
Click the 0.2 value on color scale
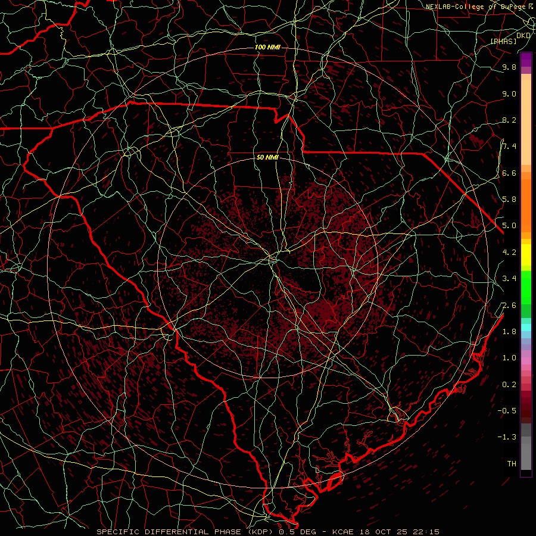click(509, 385)
